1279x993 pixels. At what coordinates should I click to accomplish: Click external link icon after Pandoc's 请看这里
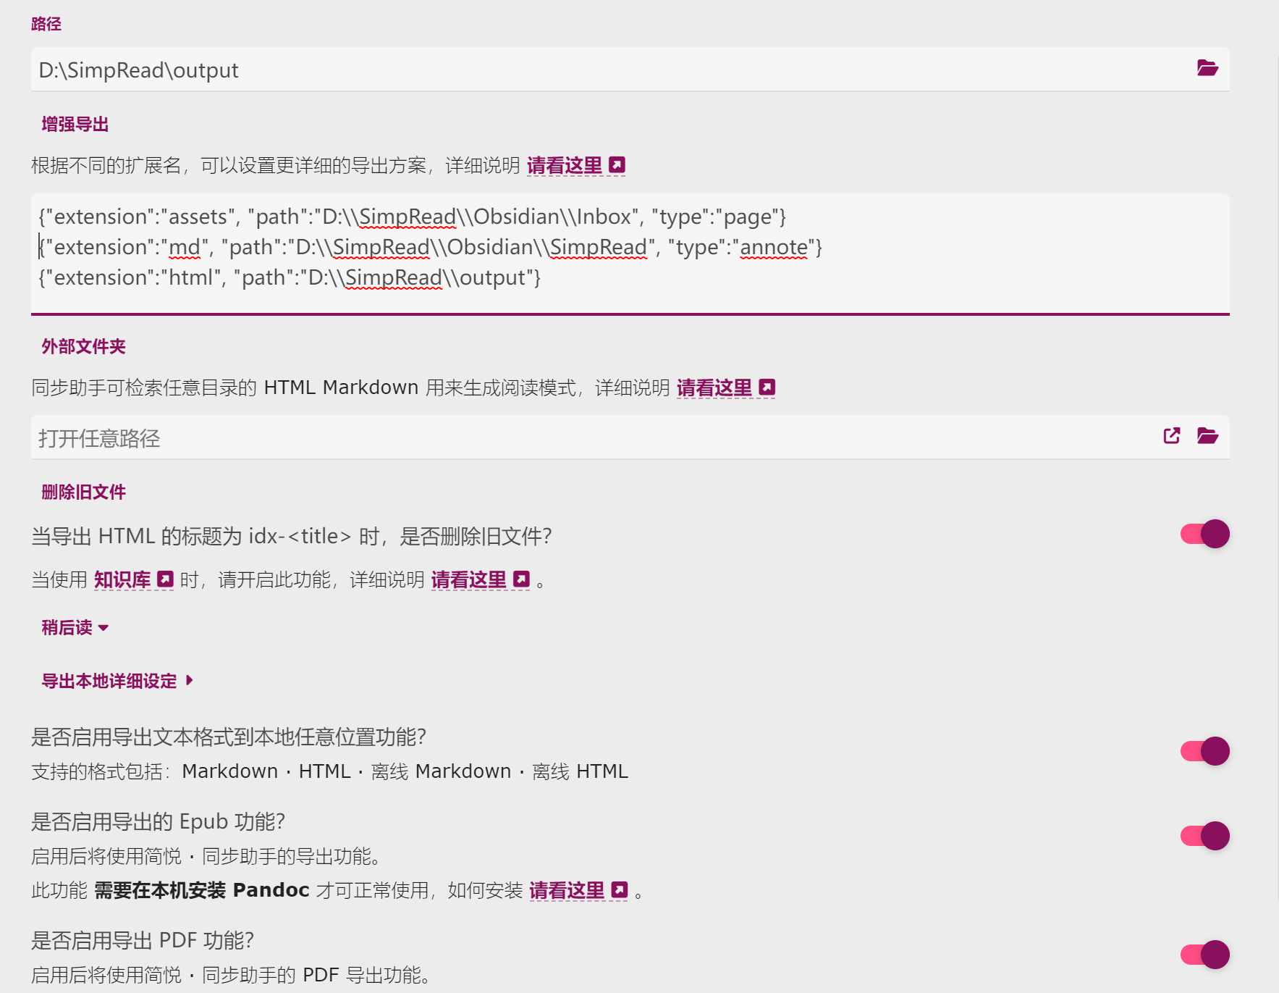point(619,890)
